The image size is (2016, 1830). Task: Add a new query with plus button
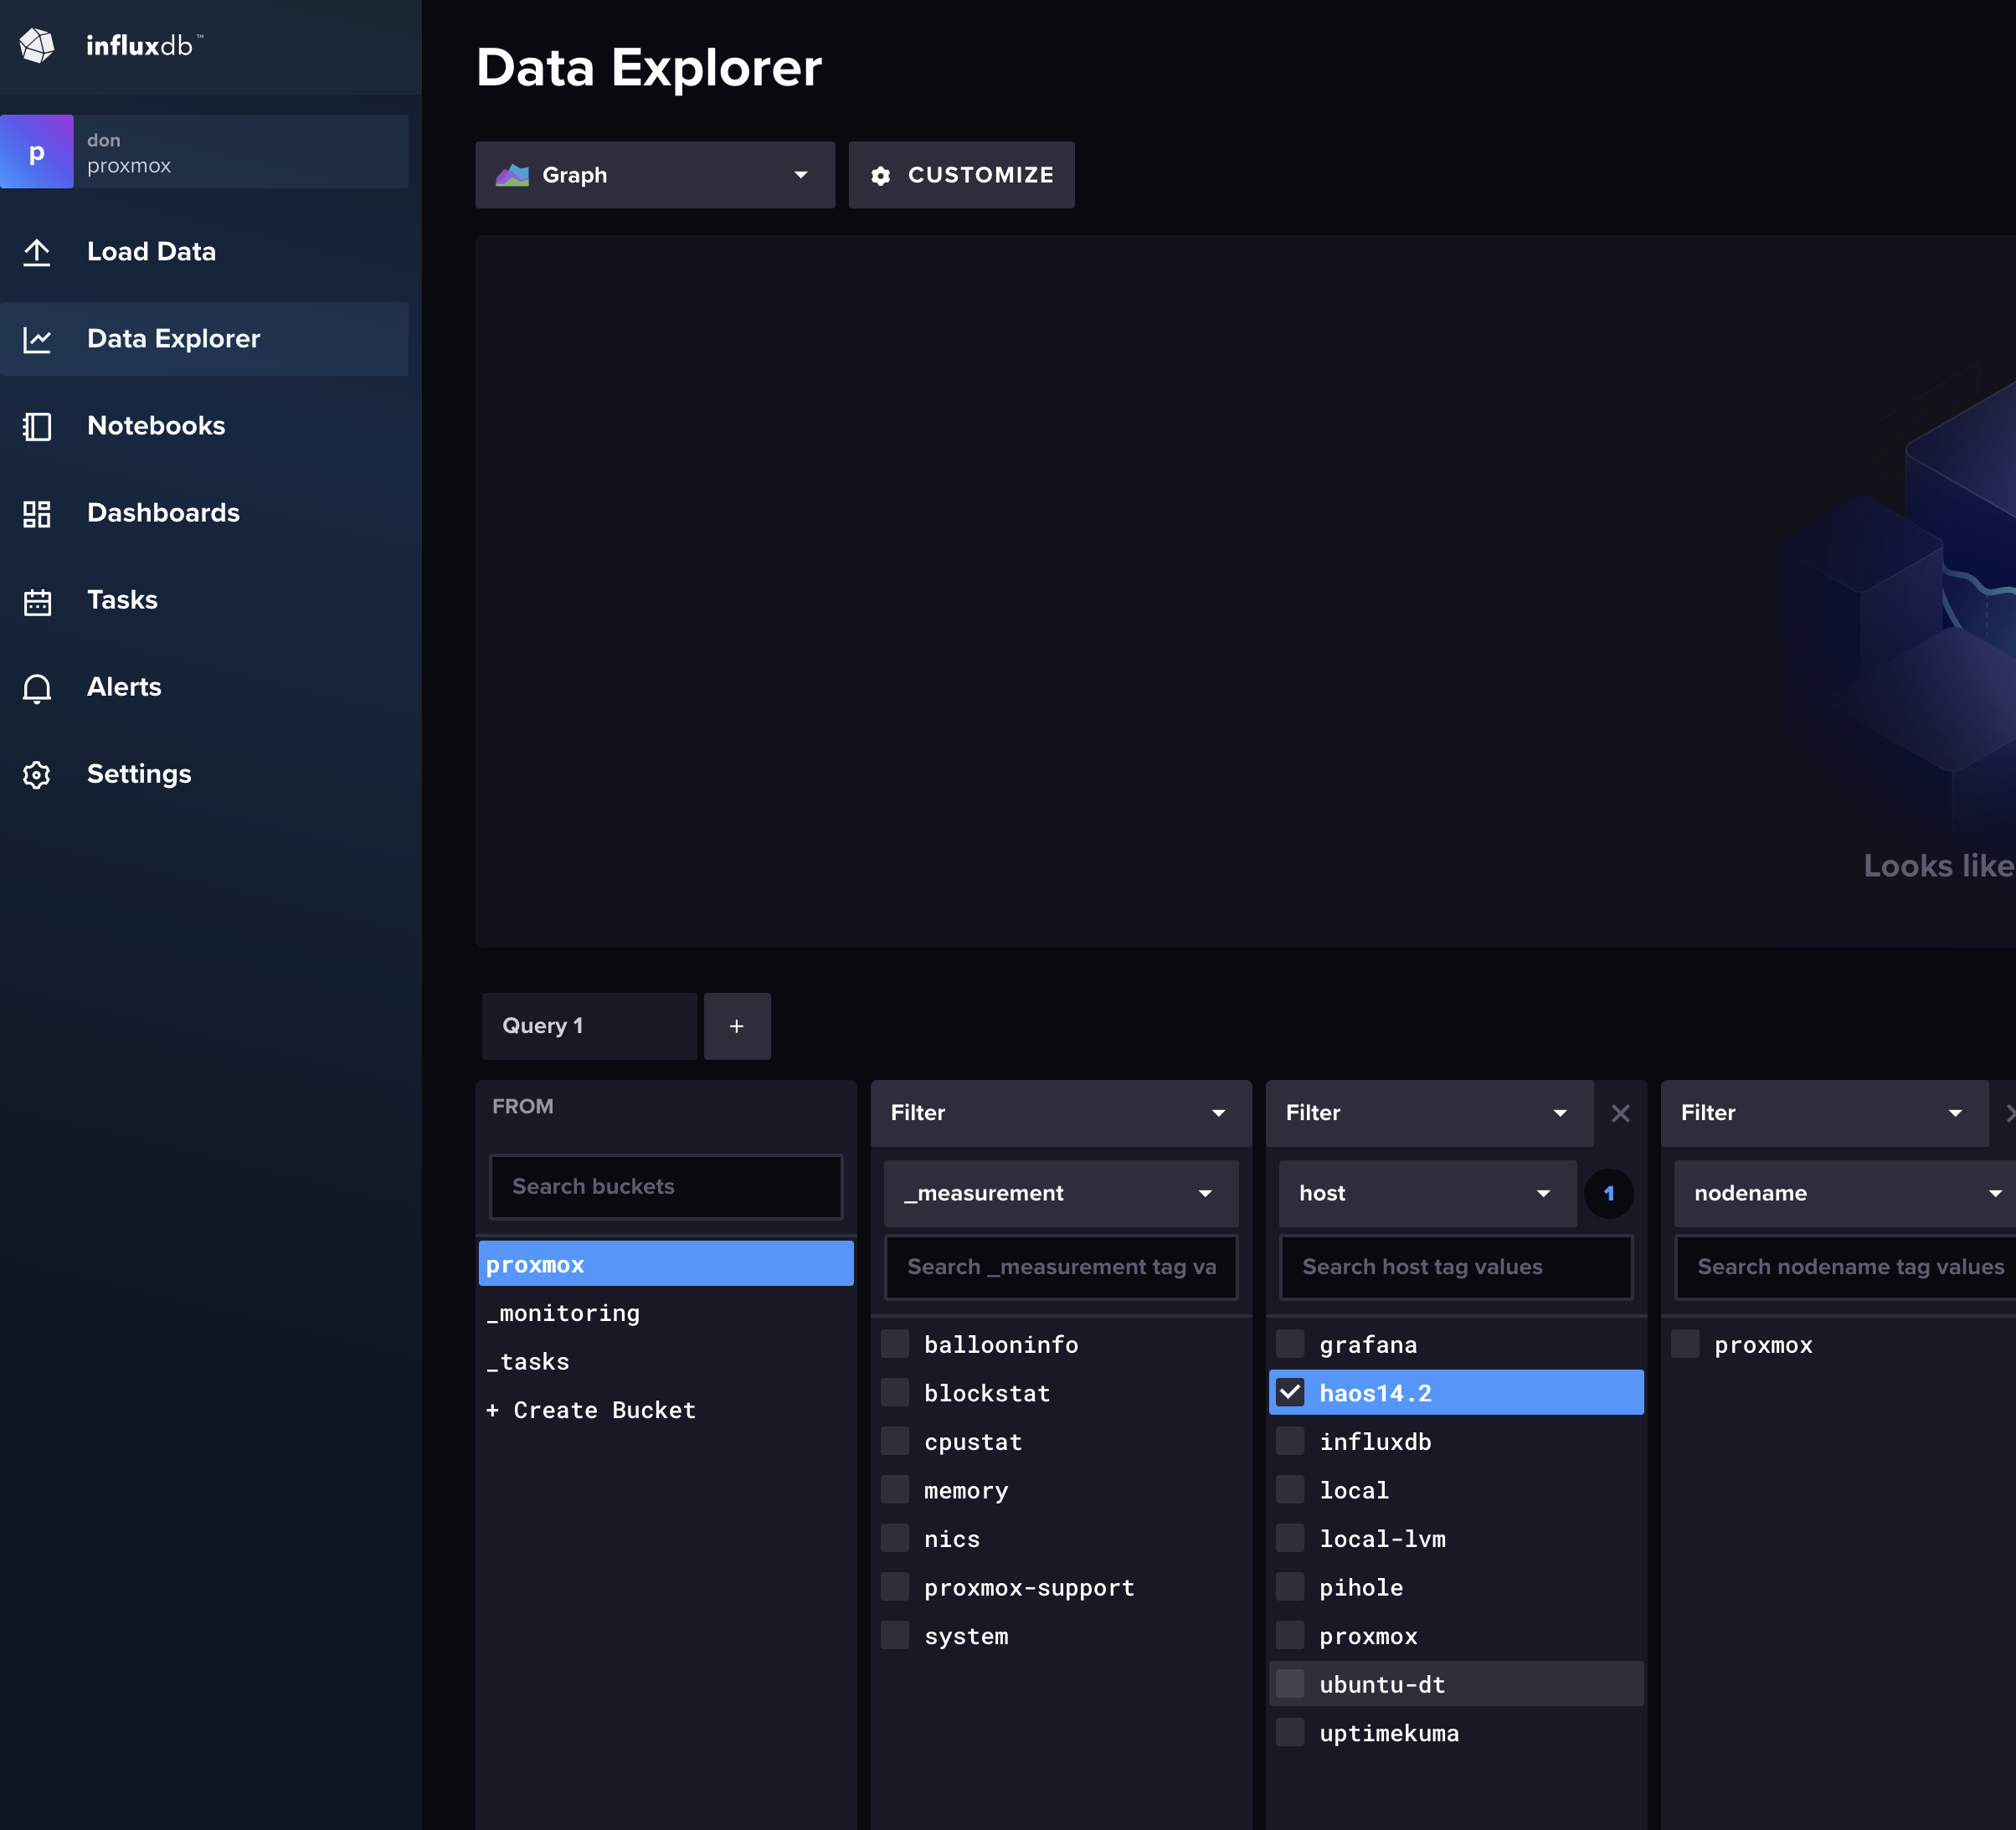point(737,1026)
